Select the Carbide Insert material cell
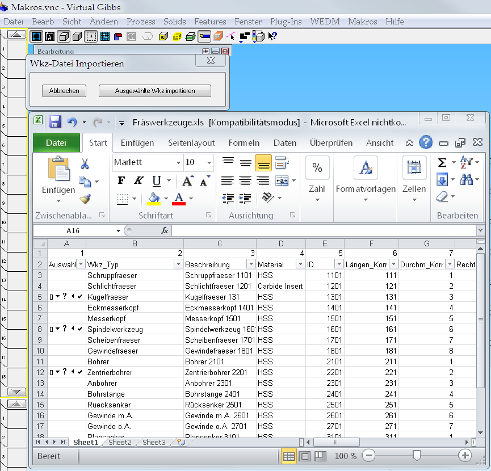Screen dimensions: 491x471 pyautogui.click(x=281, y=286)
